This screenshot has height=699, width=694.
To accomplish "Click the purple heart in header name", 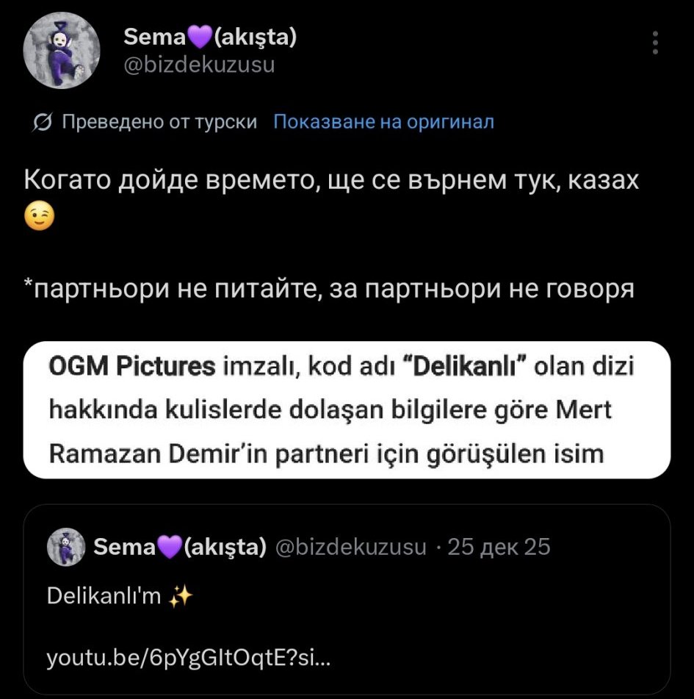I will coord(198,37).
